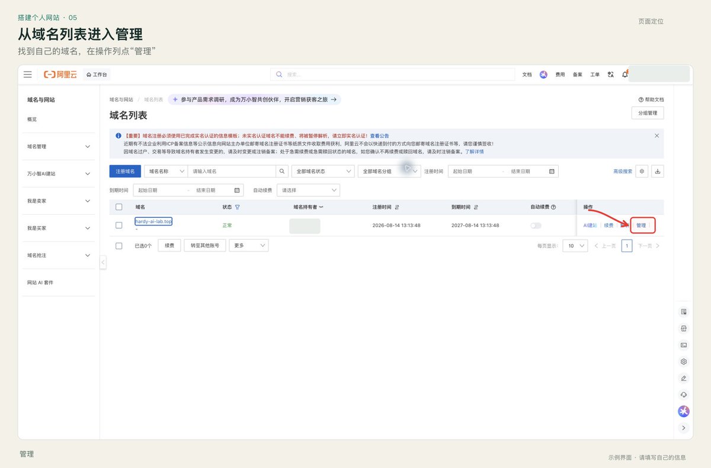Screen dimensions: 711x468
Task: Open the product survey banner 参与产品需求调研
Action: tap(254, 100)
